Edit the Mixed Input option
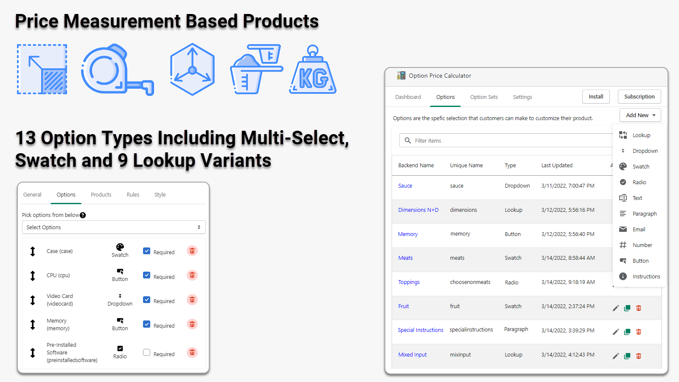 pyautogui.click(x=616, y=356)
